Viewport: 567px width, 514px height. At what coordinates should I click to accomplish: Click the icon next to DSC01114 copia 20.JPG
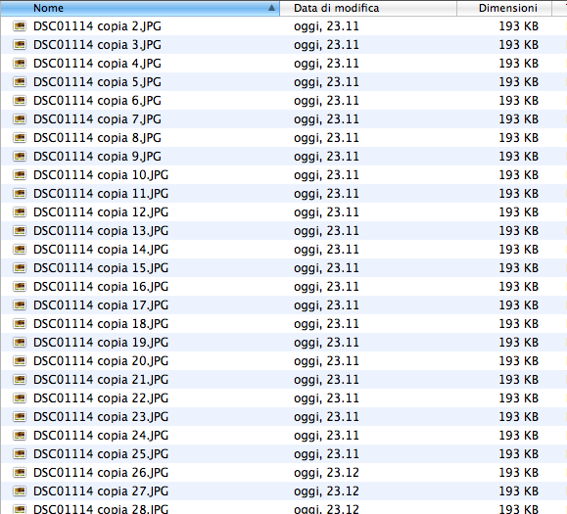tap(20, 360)
